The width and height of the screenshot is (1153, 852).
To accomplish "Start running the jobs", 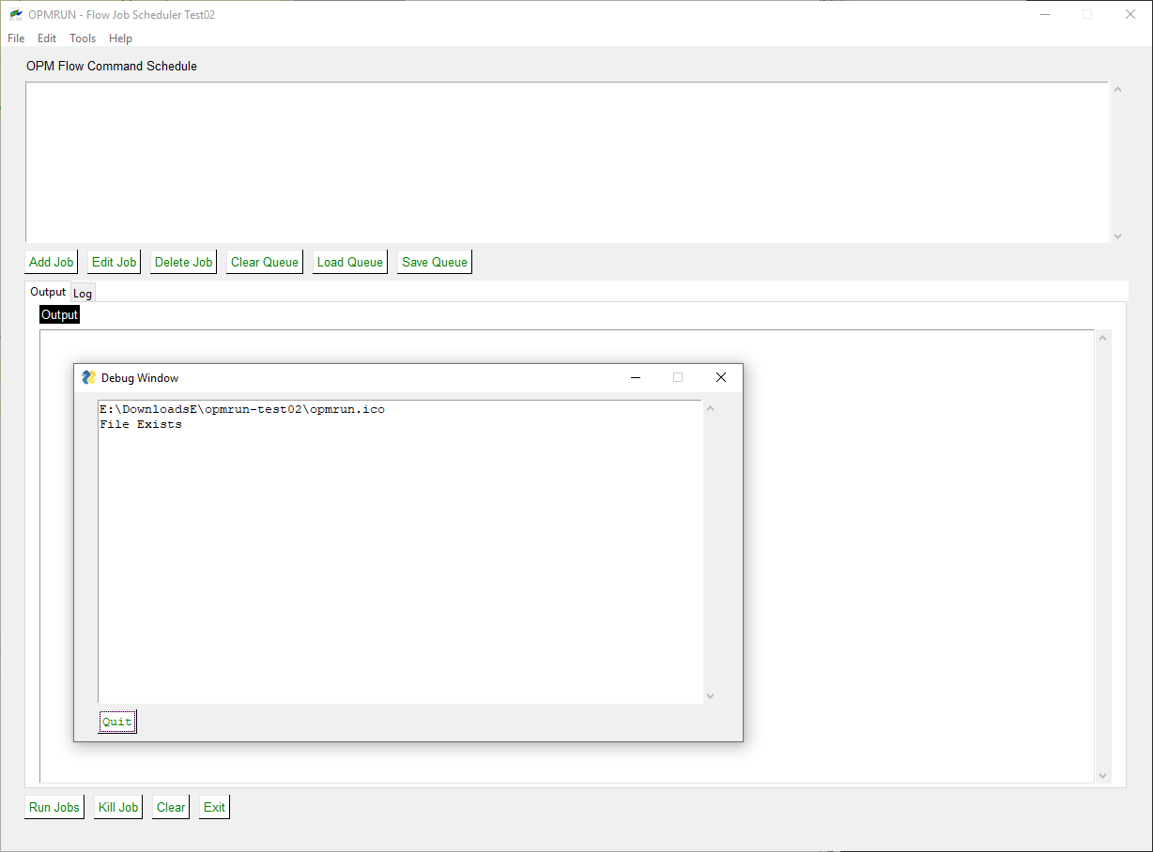I will 54,807.
